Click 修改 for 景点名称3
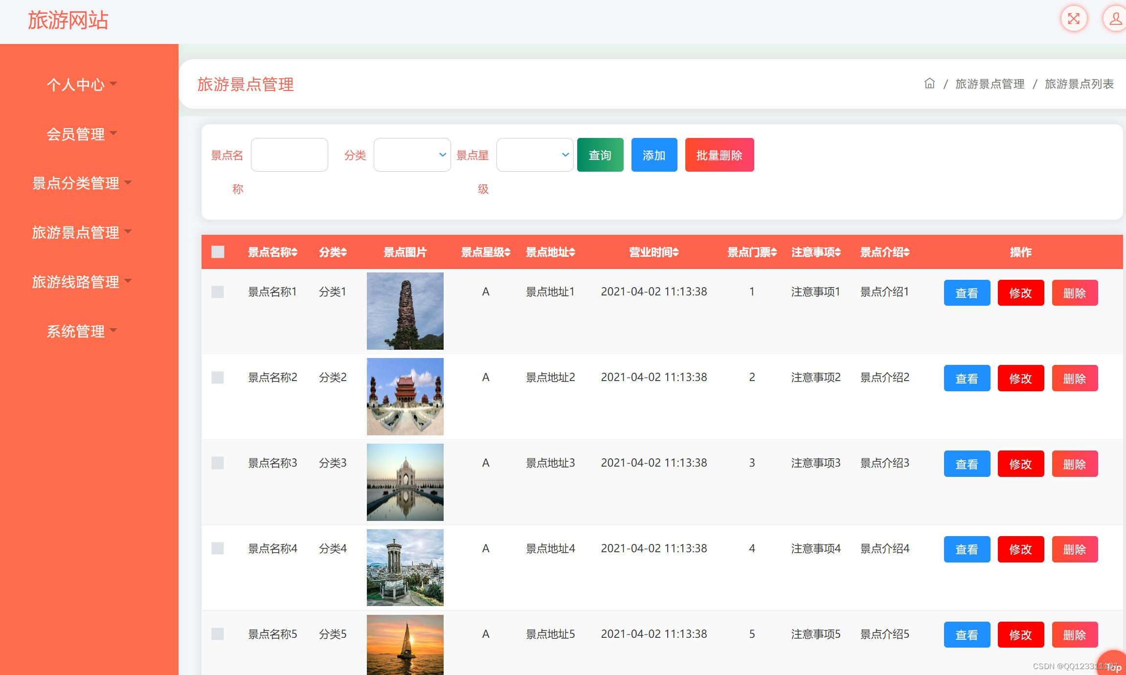The height and width of the screenshot is (675, 1126). (x=1021, y=464)
